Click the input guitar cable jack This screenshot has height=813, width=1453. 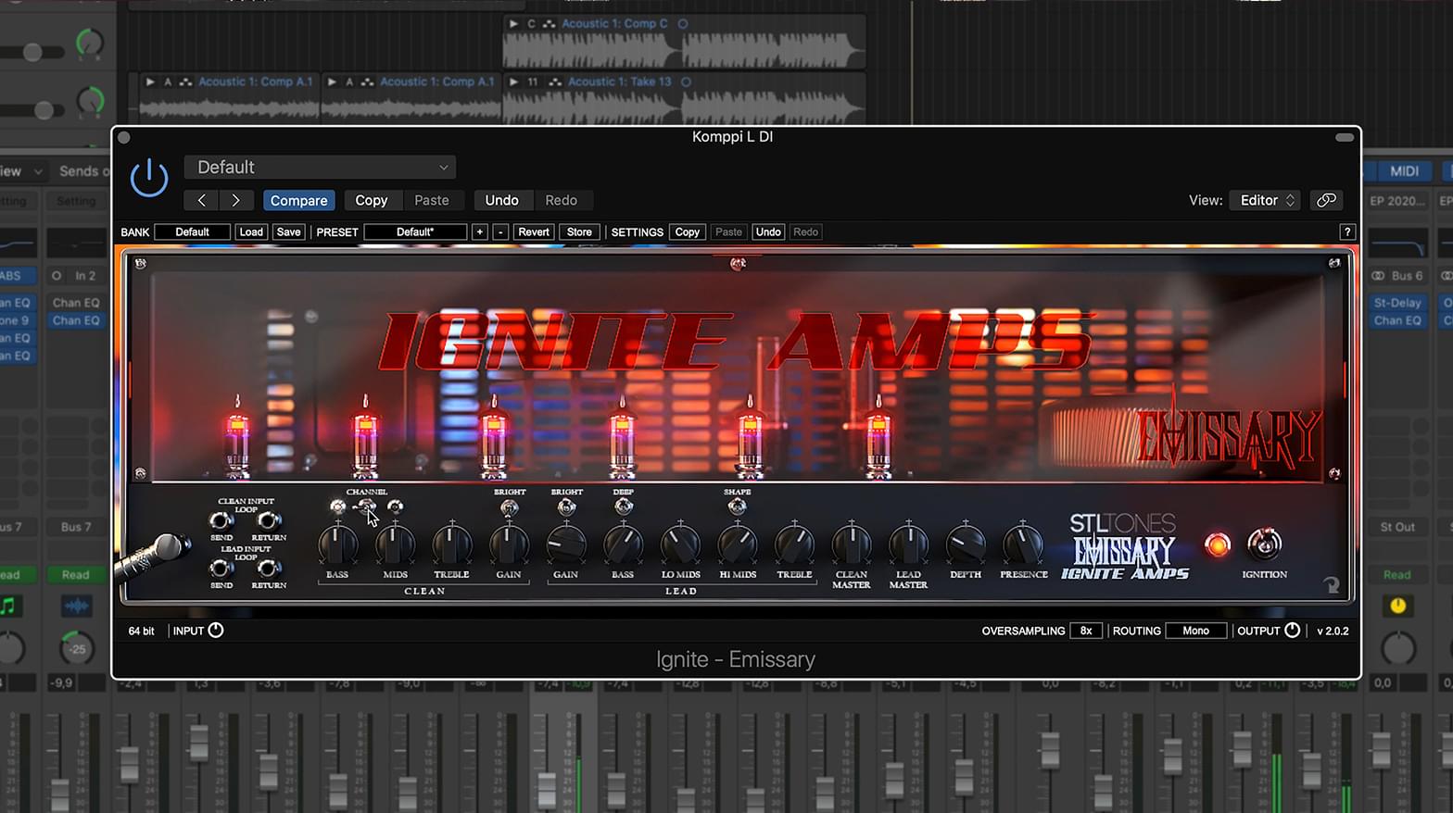coord(153,555)
